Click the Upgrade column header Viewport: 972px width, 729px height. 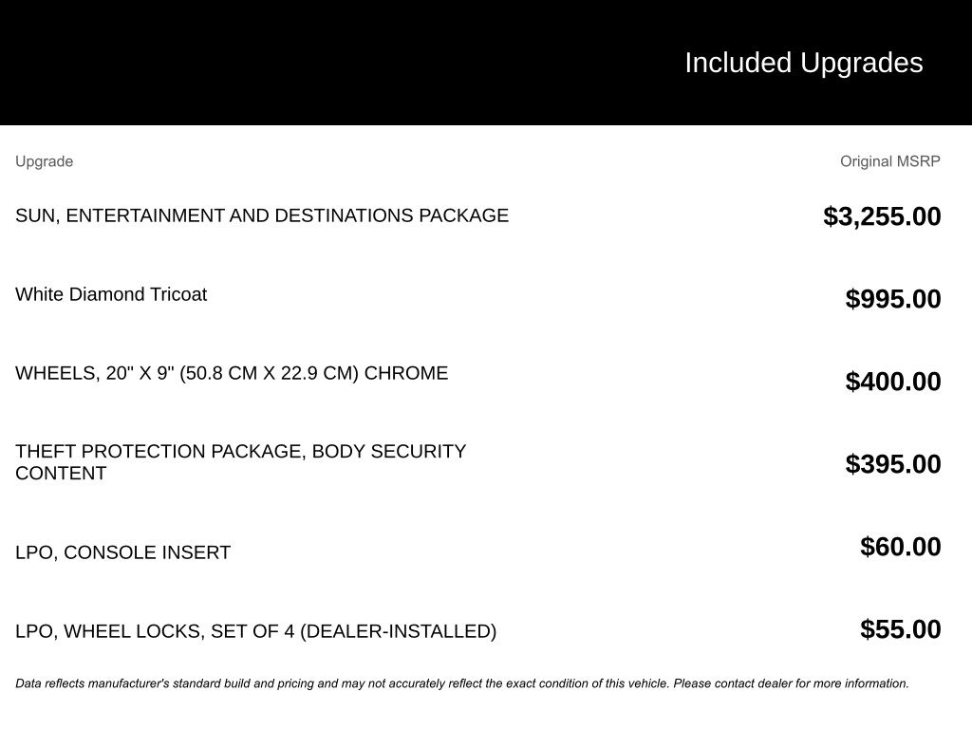[x=44, y=161]
